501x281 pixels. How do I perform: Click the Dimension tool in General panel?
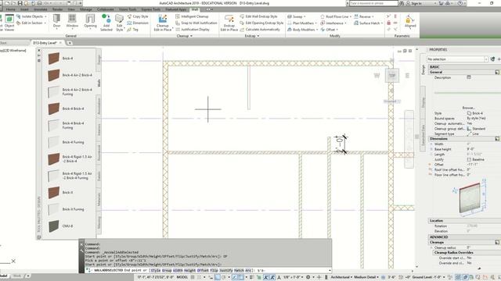pos(138,23)
